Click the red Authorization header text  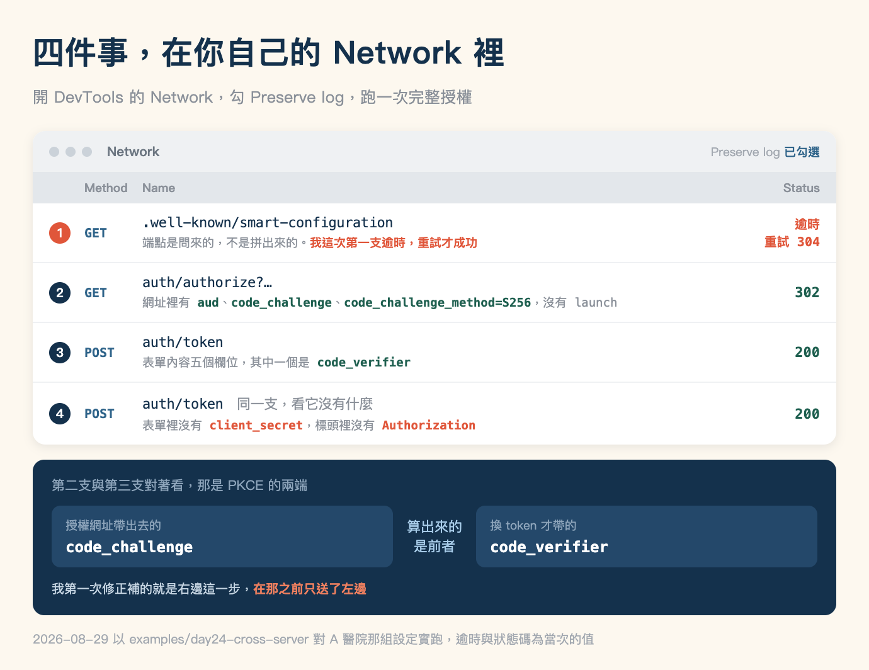[x=429, y=425]
